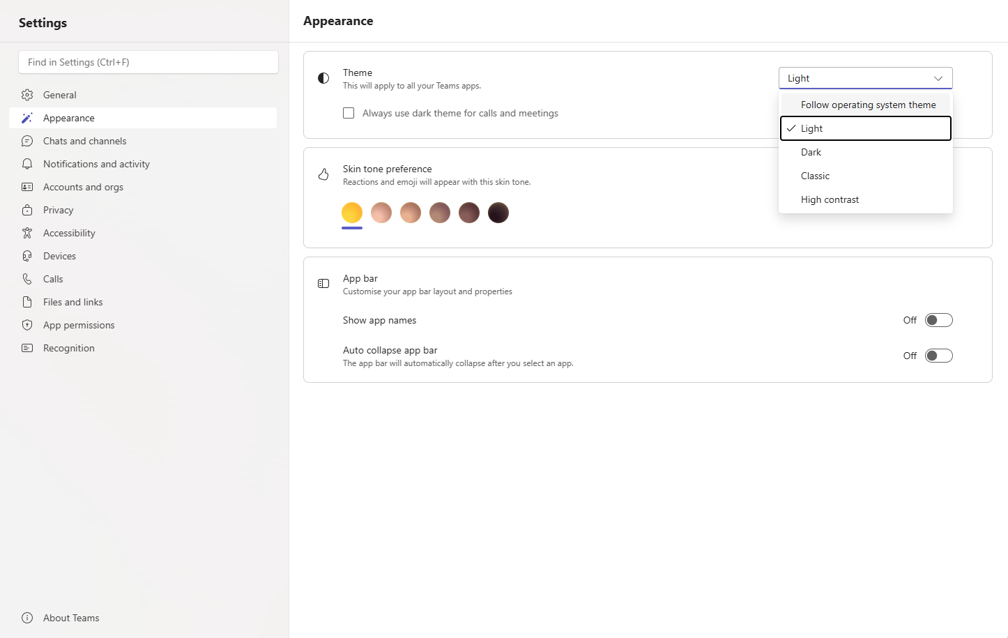Select the darkest skin tone swatch
The width and height of the screenshot is (1008, 638).
click(x=498, y=213)
